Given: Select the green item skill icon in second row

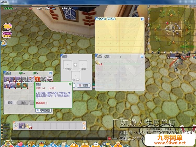Looking at the screenshot, I should tap(25, 85).
